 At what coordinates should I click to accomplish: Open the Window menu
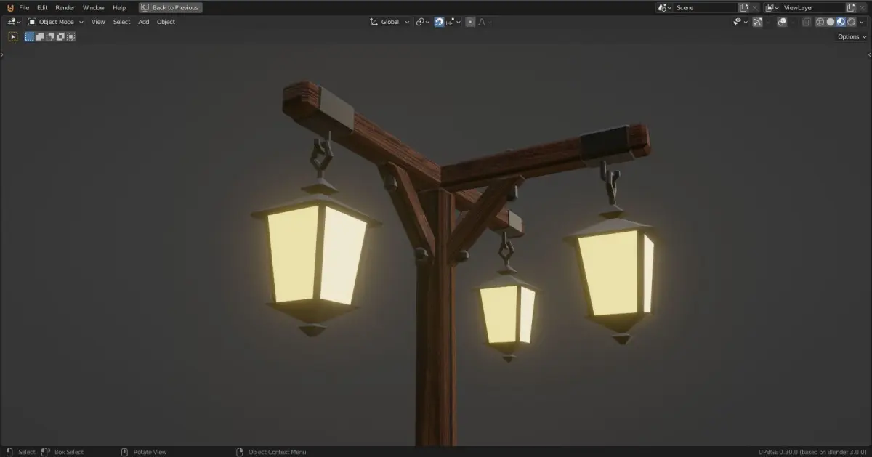point(94,7)
